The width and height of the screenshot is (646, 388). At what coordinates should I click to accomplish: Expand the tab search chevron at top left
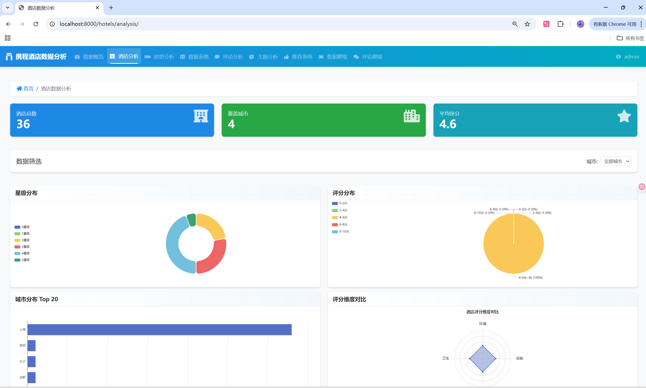pyautogui.click(x=8, y=8)
